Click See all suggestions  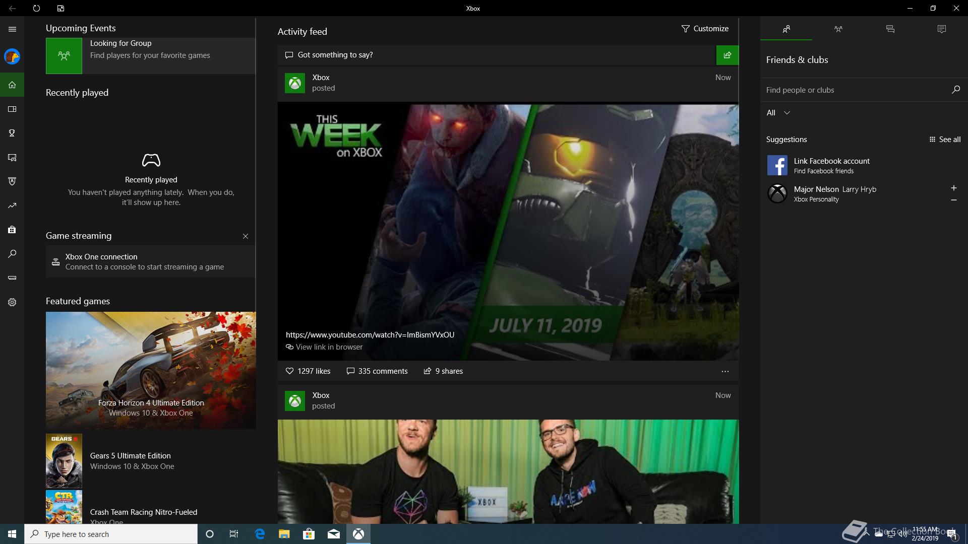[x=945, y=140]
